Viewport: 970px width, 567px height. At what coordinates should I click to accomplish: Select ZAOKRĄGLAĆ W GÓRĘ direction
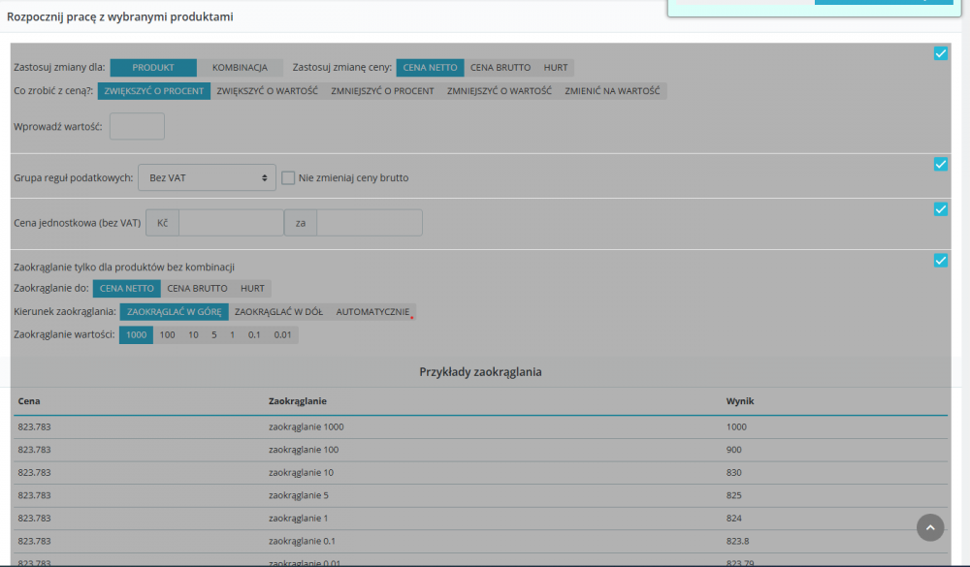point(175,312)
